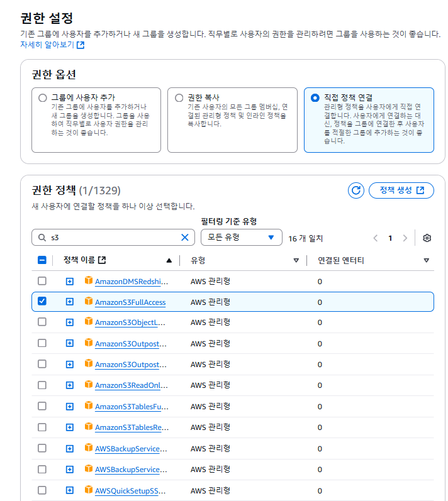Toggle the select-all policies header checkbox
This screenshot has width=448, height=501.
click(x=42, y=260)
